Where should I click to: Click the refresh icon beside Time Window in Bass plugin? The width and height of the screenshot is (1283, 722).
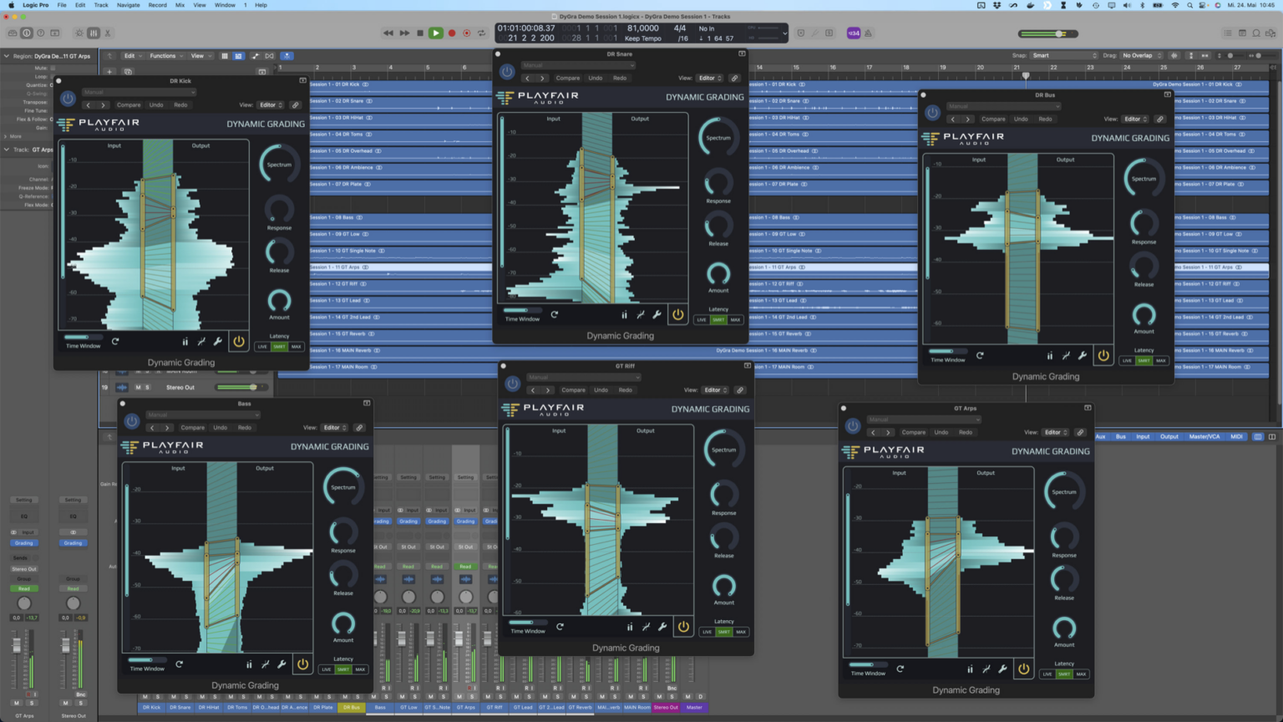point(180,664)
